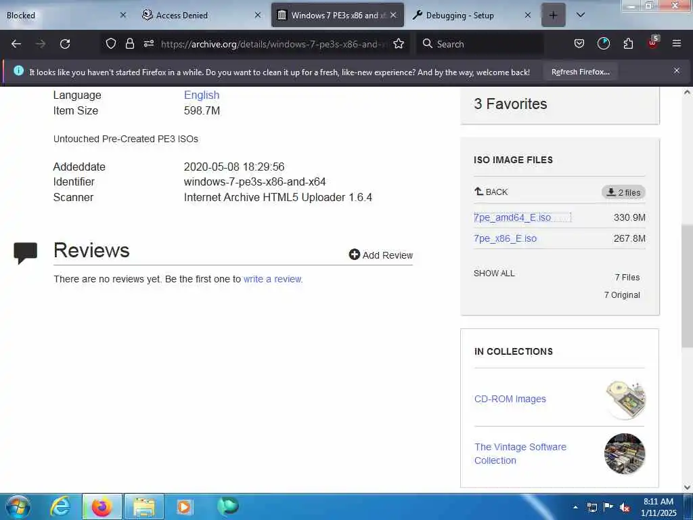
Task: Open Windows Explorer from taskbar
Action: [x=144, y=506]
